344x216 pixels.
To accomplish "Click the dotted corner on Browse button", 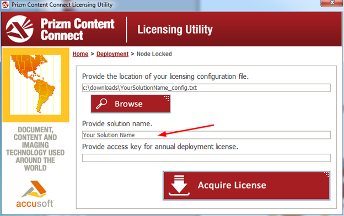I will click(x=166, y=98).
